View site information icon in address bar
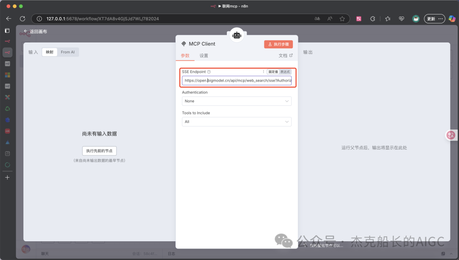This screenshot has height=260, width=459. (39, 19)
